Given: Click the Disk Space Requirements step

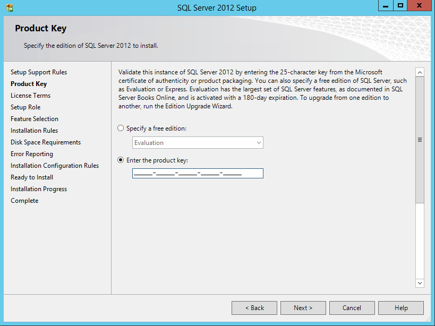Looking at the screenshot, I should point(46,142).
